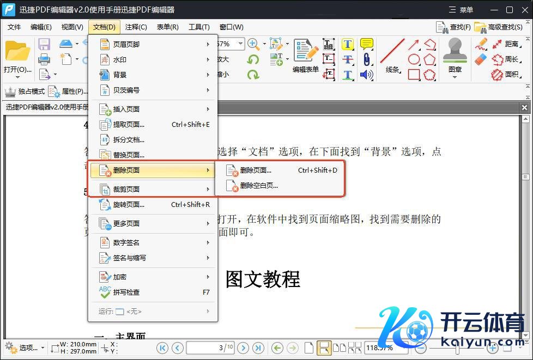Choose the oval shape drawing tool
Screen dimensions: 533x360
(x=414, y=59)
